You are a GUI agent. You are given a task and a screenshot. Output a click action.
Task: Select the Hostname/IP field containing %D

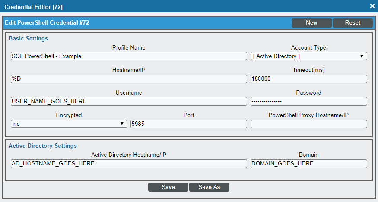coord(129,79)
